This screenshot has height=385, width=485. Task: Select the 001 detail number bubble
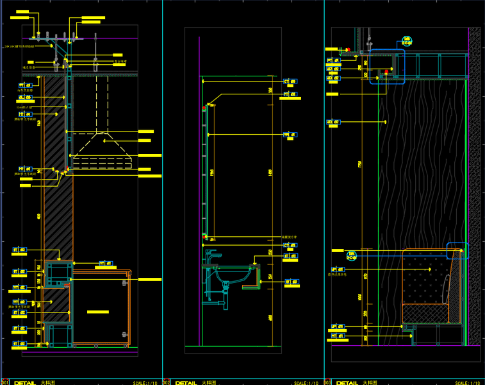pos(4,382)
